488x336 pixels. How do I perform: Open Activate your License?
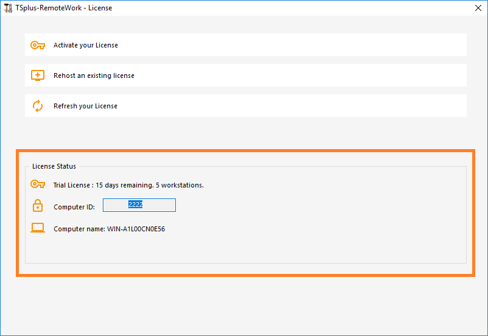click(x=86, y=45)
